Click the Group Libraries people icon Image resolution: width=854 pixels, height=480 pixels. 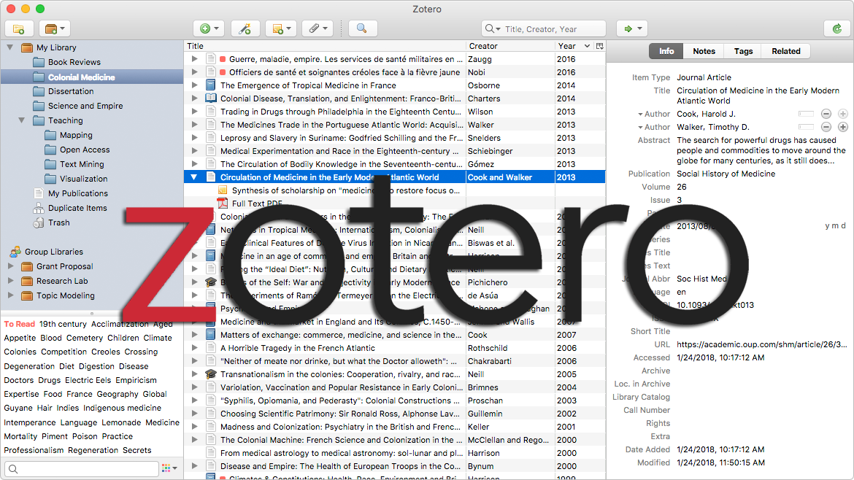(15, 252)
